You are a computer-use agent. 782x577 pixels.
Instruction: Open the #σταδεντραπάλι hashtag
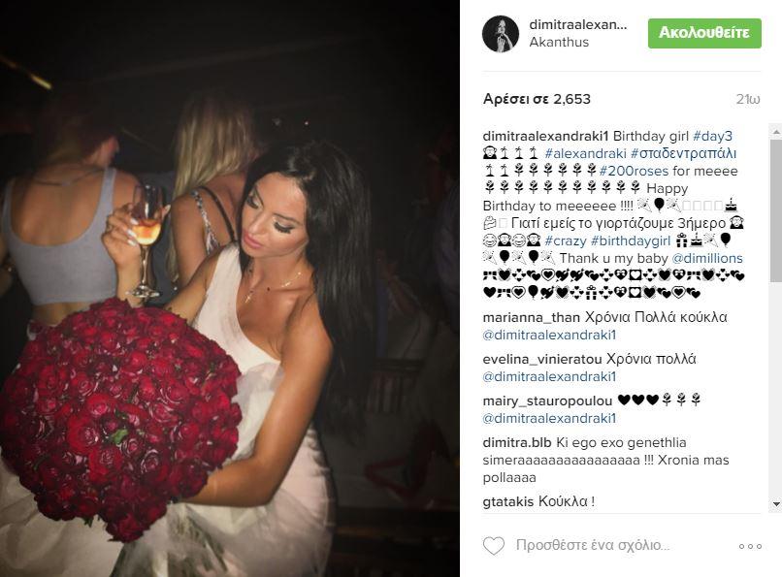point(683,153)
